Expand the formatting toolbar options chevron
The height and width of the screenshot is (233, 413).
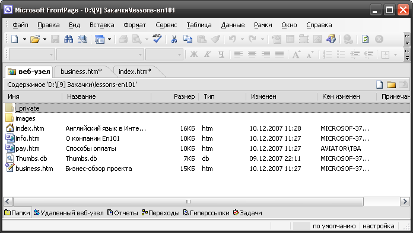(407, 54)
